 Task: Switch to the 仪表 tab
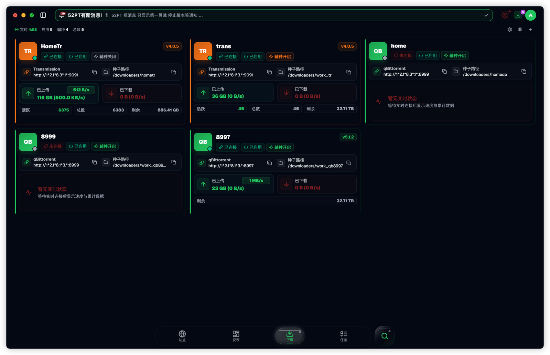[x=236, y=336]
